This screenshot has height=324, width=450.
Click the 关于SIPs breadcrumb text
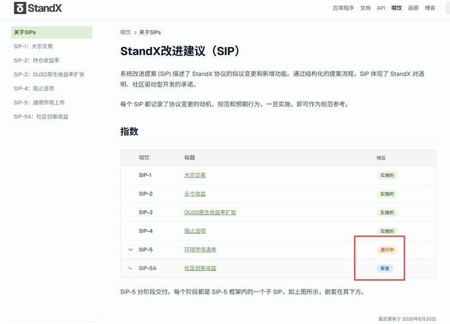(x=150, y=32)
